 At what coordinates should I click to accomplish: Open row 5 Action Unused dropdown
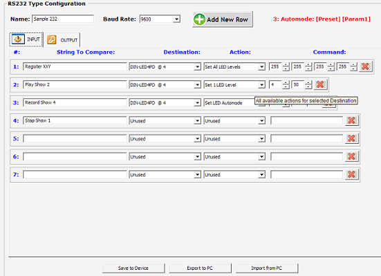pyautogui.click(x=261, y=138)
